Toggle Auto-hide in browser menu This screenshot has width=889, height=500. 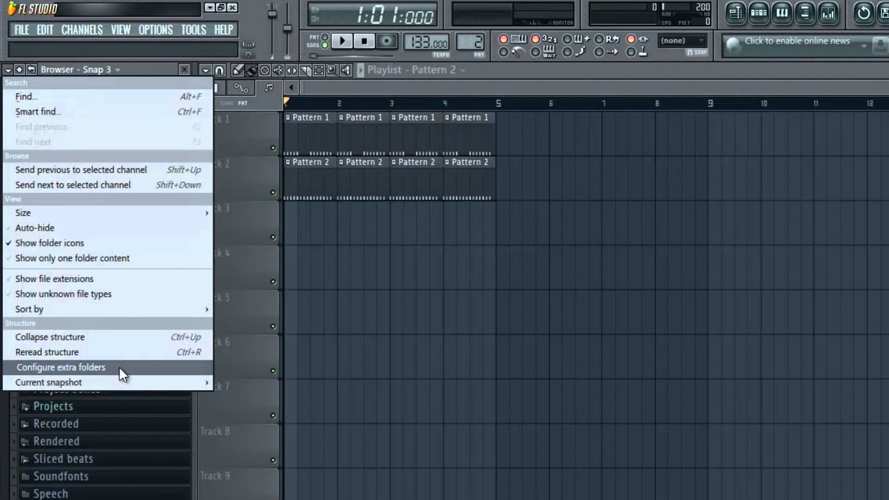click(108, 228)
